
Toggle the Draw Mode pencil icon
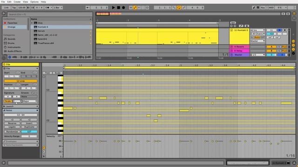(x=254, y=7)
